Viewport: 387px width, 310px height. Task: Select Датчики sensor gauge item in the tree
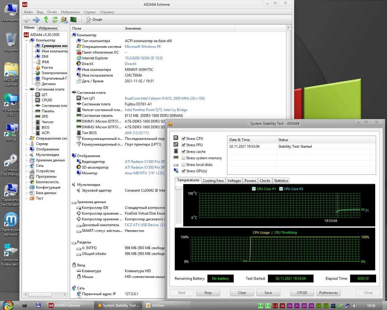pos(45,84)
